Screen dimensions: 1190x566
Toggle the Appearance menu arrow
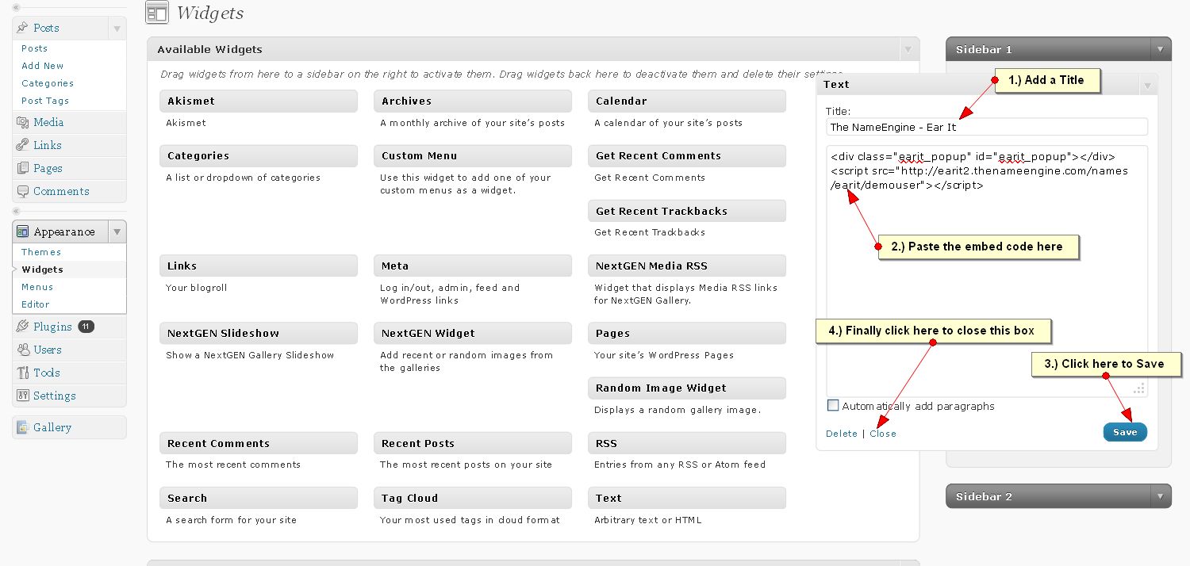(x=117, y=231)
